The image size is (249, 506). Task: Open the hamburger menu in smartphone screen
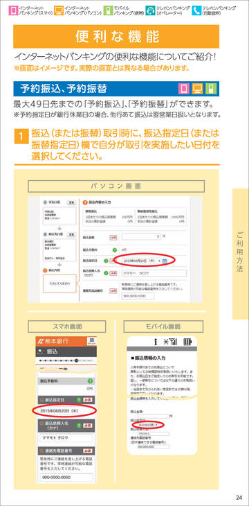click(x=91, y=342)
